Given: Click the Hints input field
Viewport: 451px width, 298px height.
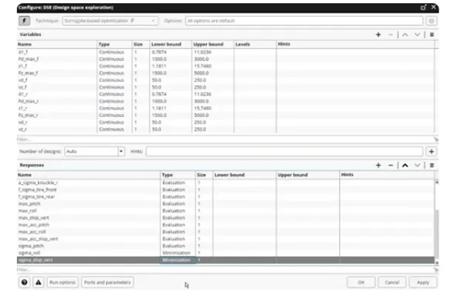Looking at the screenshot, I should click(284, 152).
